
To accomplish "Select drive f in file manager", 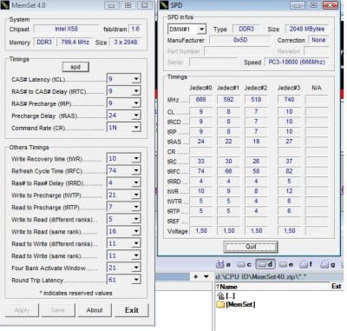I will [306, 264].
